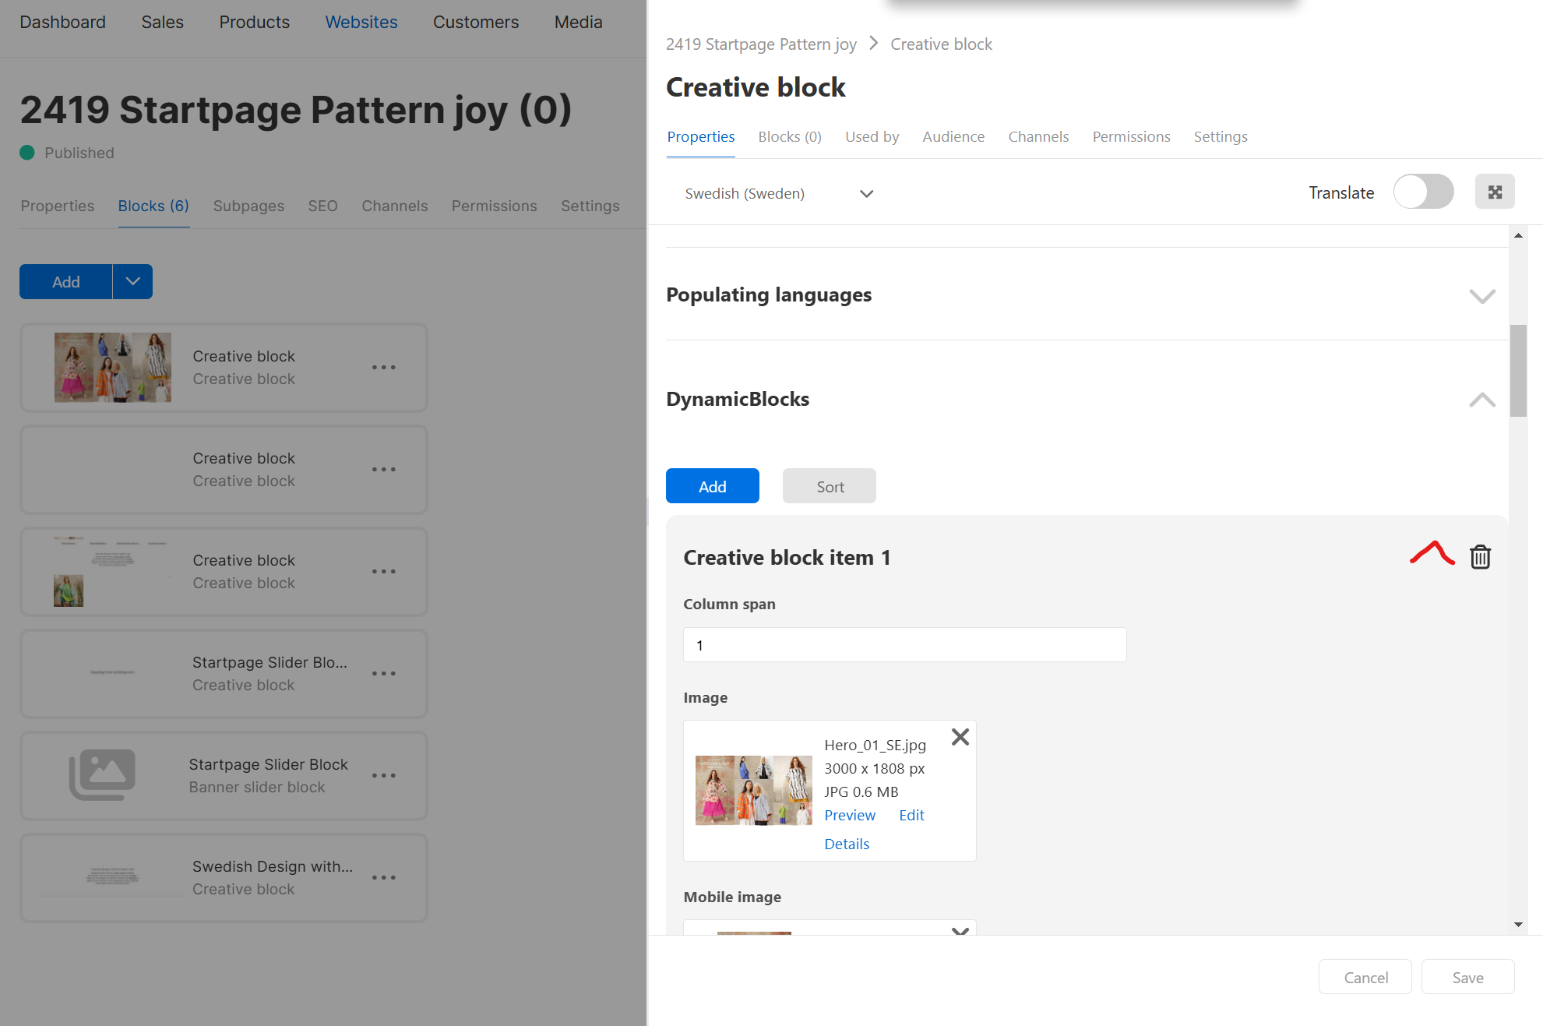The height and width of the screenshot is (1026, 1543).
Task: Delete Creative block item 1 with trash icon
Action: (x=1480, y=557)
